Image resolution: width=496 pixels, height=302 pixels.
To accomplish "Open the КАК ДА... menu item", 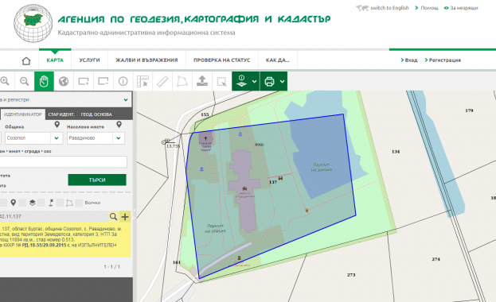I will click(x=277, y=60).
